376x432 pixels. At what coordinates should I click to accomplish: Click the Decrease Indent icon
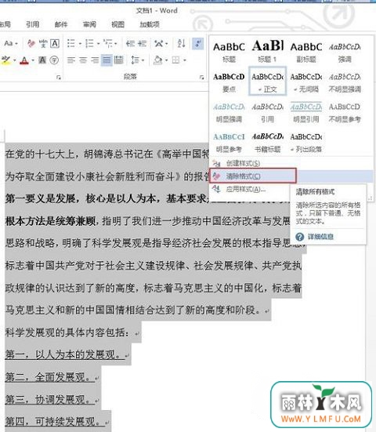coord(130,43)
